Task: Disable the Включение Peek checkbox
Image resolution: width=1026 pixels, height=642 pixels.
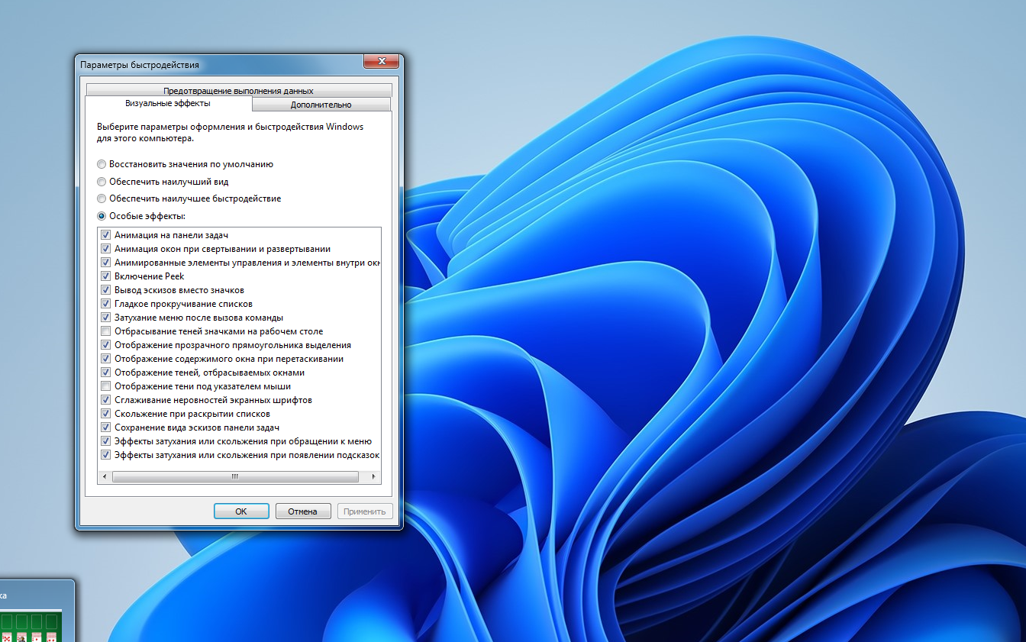Action: coord(105,276)
